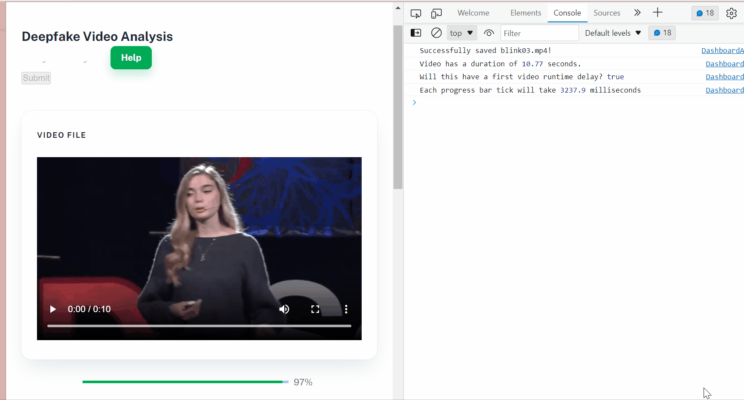The image size is (744, 400).
Task: Seek using the video progress bar
Action: [199, 326]
